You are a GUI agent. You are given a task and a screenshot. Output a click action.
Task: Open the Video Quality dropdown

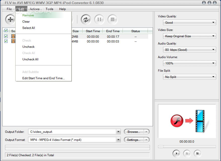tap(189, 22)
